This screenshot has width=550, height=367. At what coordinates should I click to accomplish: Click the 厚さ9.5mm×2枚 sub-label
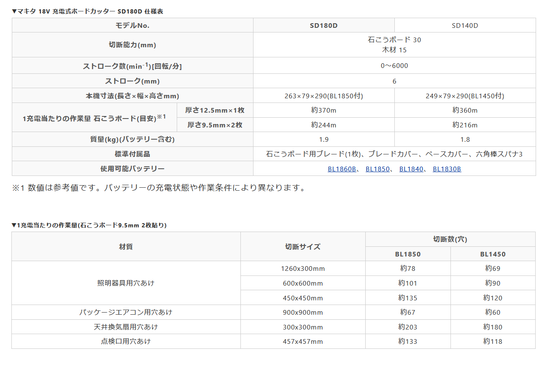pos(215,125)
